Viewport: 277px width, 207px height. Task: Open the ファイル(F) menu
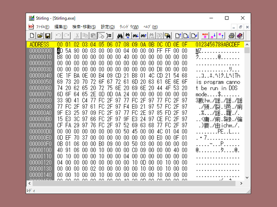43,27
